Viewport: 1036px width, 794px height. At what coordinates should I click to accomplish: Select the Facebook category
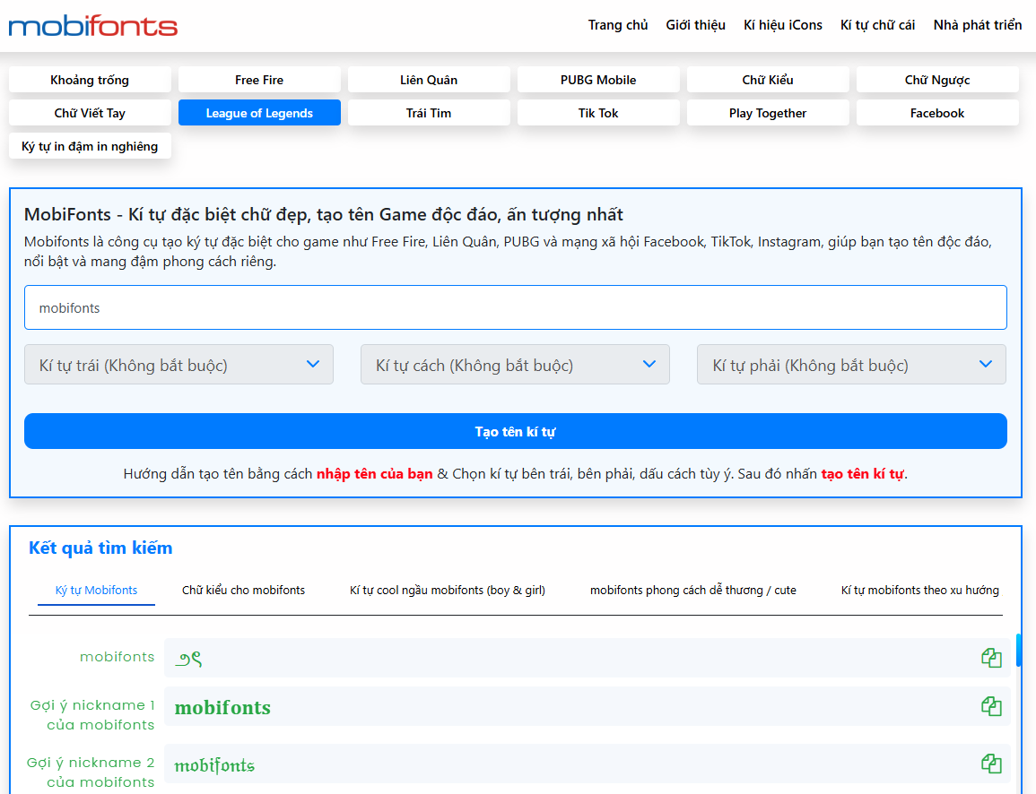click(937, 113)
